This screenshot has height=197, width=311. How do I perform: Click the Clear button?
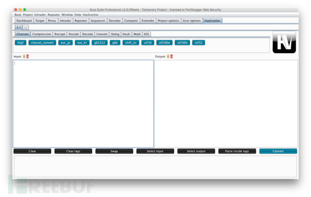click(32, 151)
